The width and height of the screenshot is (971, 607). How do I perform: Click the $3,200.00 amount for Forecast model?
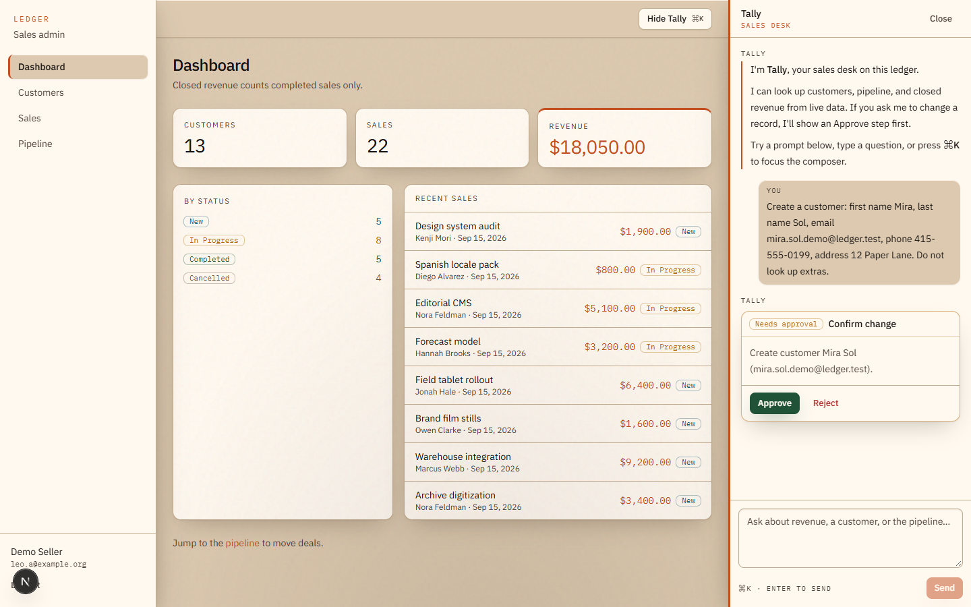pyautogui.click(x=610, y=347)
